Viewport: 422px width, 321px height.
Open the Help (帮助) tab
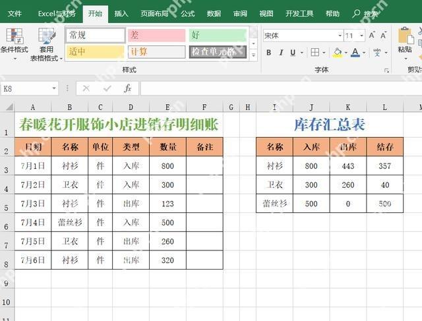point(332,13)
